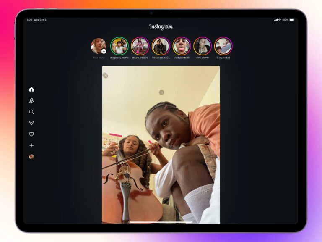
Task: Open the Following people icon in sidebar
Action: tap(31, 101)
